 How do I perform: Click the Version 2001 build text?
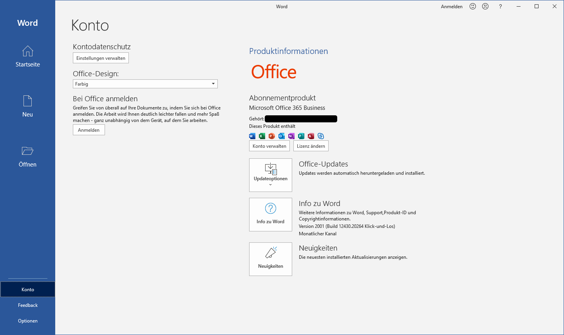pyautogui.click(x=347, y=226)
